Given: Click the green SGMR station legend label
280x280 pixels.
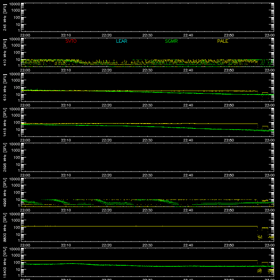Looking at the screenshot, I should (x=171, y=41).
